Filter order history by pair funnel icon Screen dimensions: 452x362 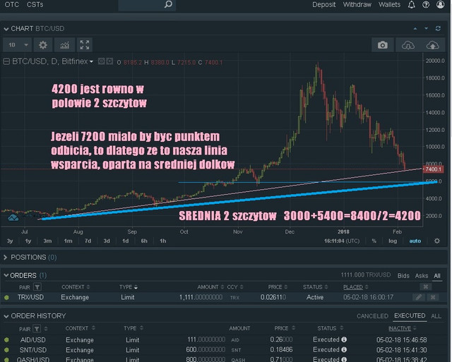click(37, 329)
